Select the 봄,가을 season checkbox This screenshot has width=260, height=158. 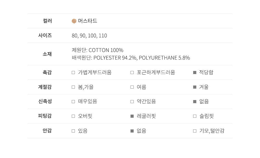point(73,87)
